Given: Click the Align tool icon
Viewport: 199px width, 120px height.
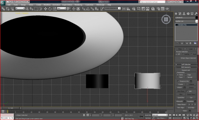Looking at the screenshot, I should [128, 9].
